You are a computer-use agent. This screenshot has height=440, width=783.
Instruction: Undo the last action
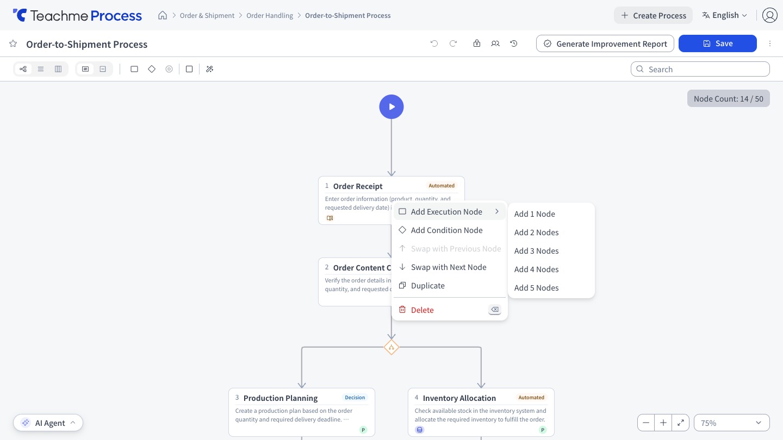(x=434, y=43)
